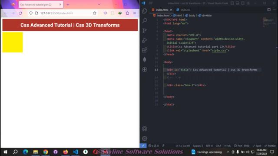The width and height of the screenshot is (278, 156).
Task: Open the Accounts icon in activity bar
Action: click(145, 129)
